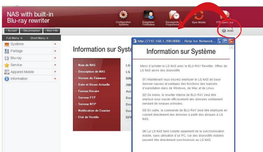Image resolution: width=263 pixels, height=152 pixels.
Task: Click the Appareil Mobile icon
Action: coord(7,72)
